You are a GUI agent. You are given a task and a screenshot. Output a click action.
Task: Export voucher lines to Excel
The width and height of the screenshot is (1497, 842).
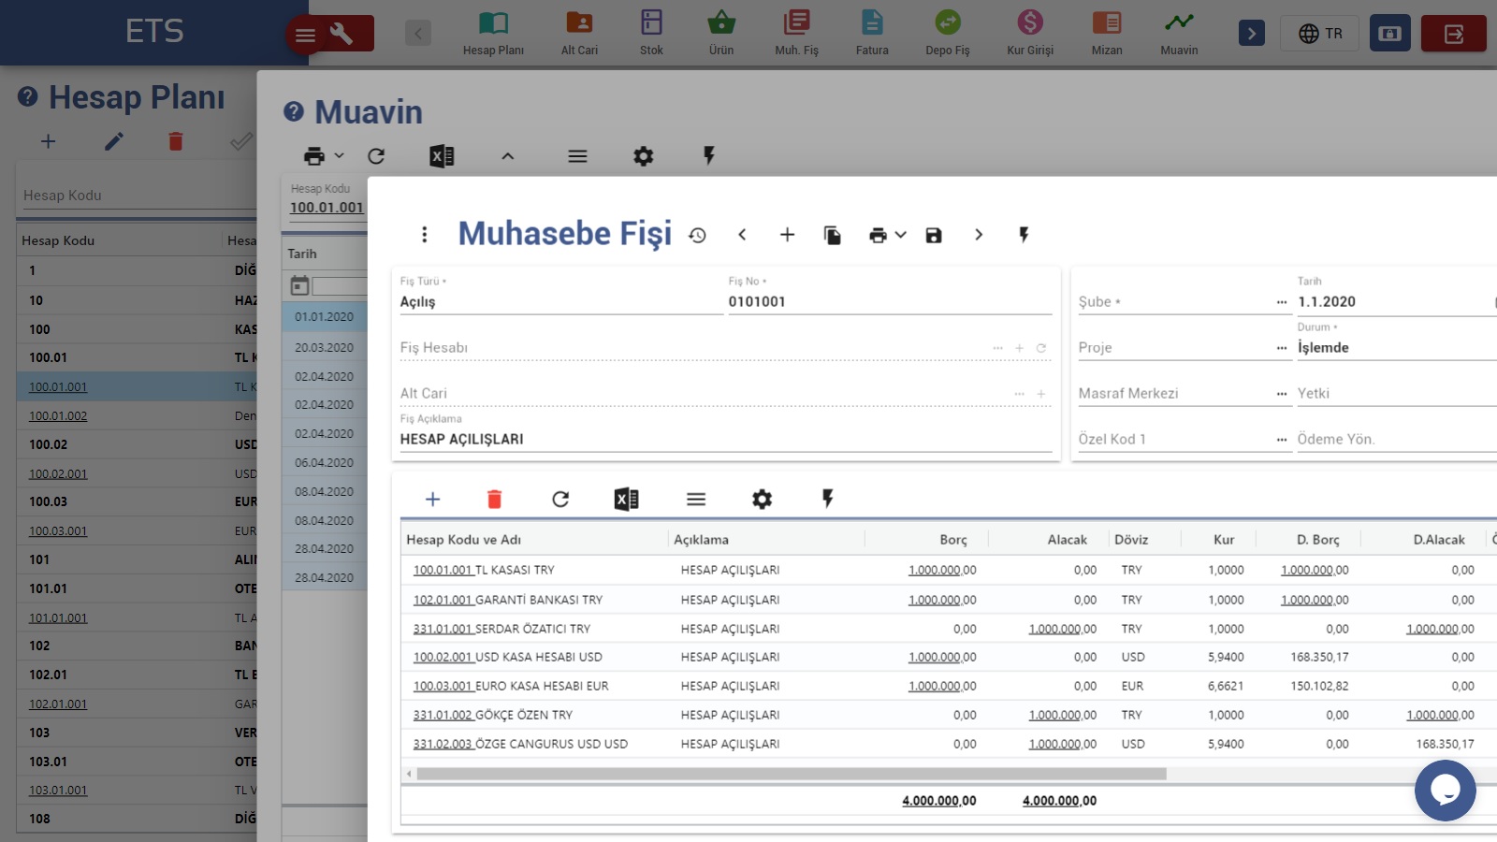tap(626, 500)
